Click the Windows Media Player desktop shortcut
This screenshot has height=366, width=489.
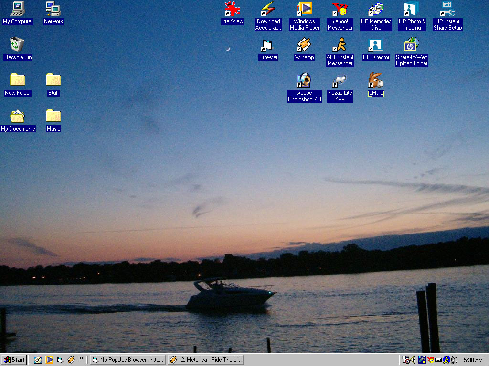[304, 10]
